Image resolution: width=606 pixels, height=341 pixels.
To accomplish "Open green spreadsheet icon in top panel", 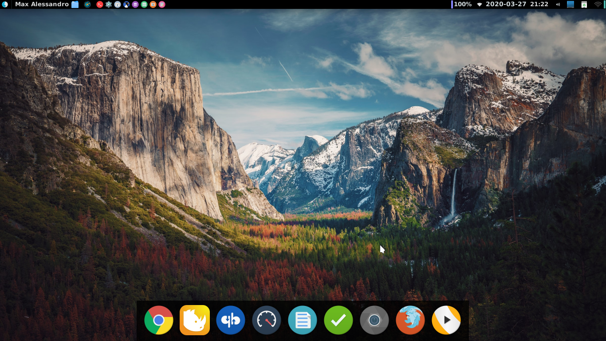I will point(144,4).
